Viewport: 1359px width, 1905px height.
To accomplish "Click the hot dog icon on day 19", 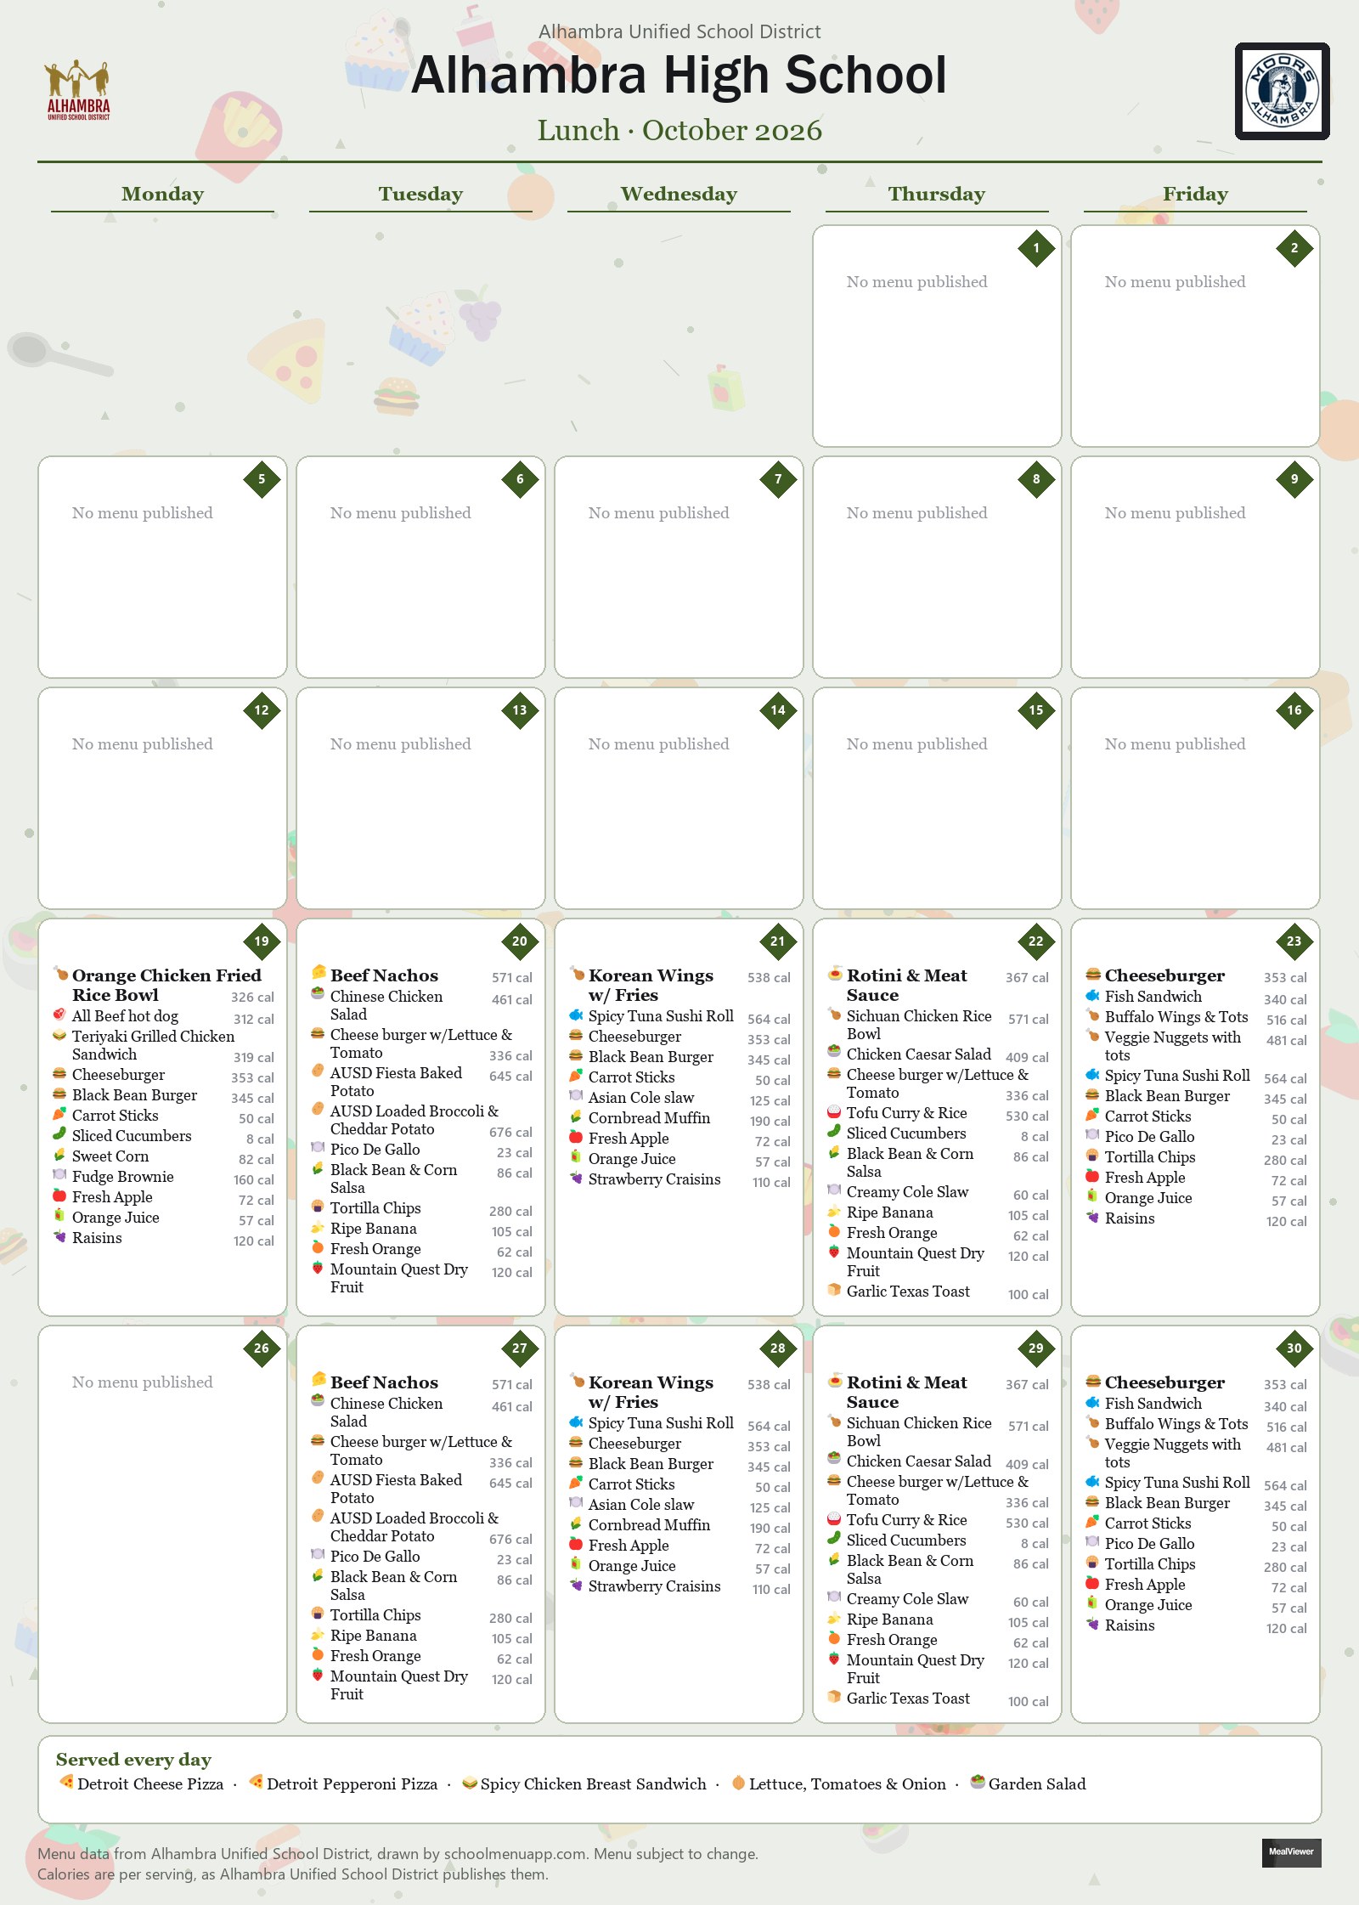I will 59,1014.
